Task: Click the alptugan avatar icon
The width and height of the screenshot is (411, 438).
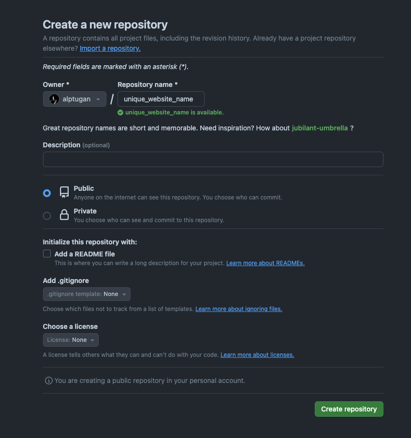Action: pyautogui.click(x=54, y=99)
